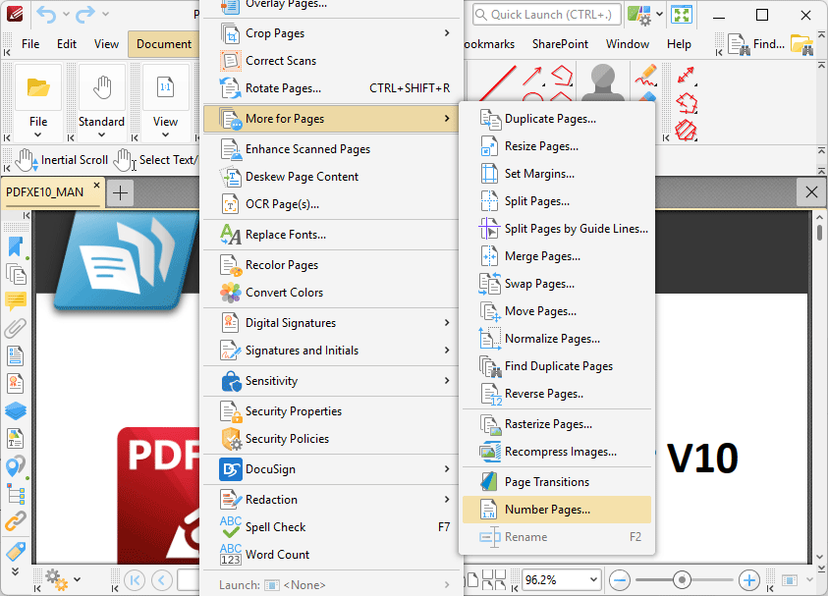
Task: Select the Stamp tool person icon
Action: [x=602, y=82]
